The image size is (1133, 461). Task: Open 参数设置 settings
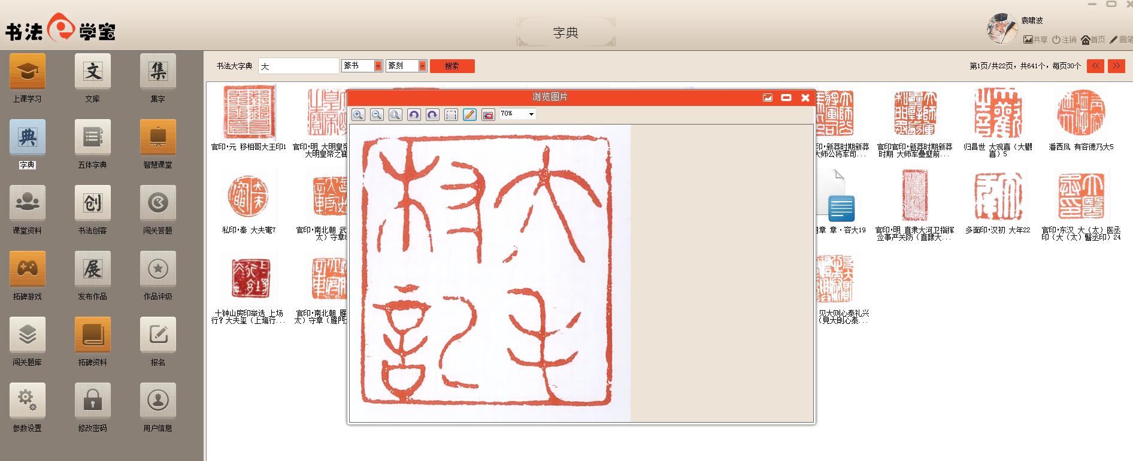[28, 401]
